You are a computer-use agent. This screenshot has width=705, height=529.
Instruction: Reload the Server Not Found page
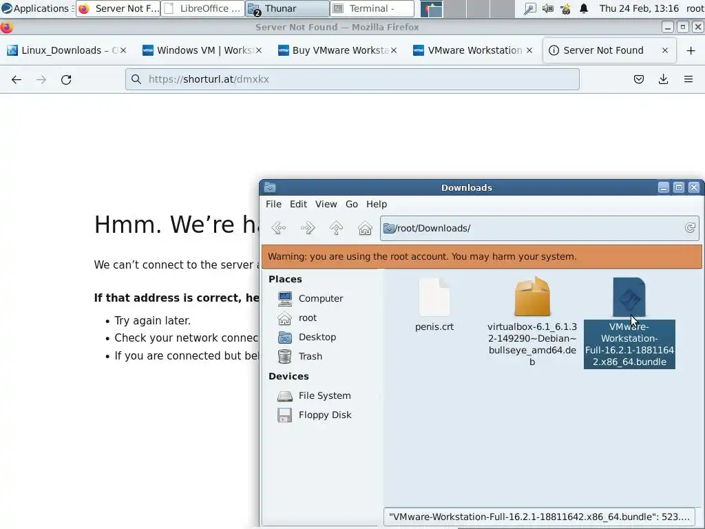66,80
